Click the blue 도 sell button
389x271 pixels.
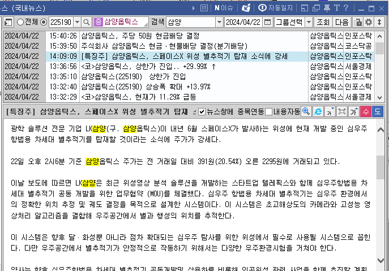[378, 111]
